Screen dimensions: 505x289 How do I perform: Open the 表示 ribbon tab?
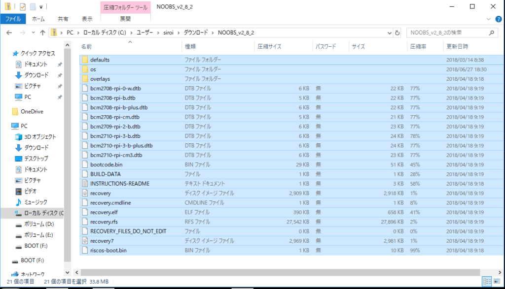point(87,19)
